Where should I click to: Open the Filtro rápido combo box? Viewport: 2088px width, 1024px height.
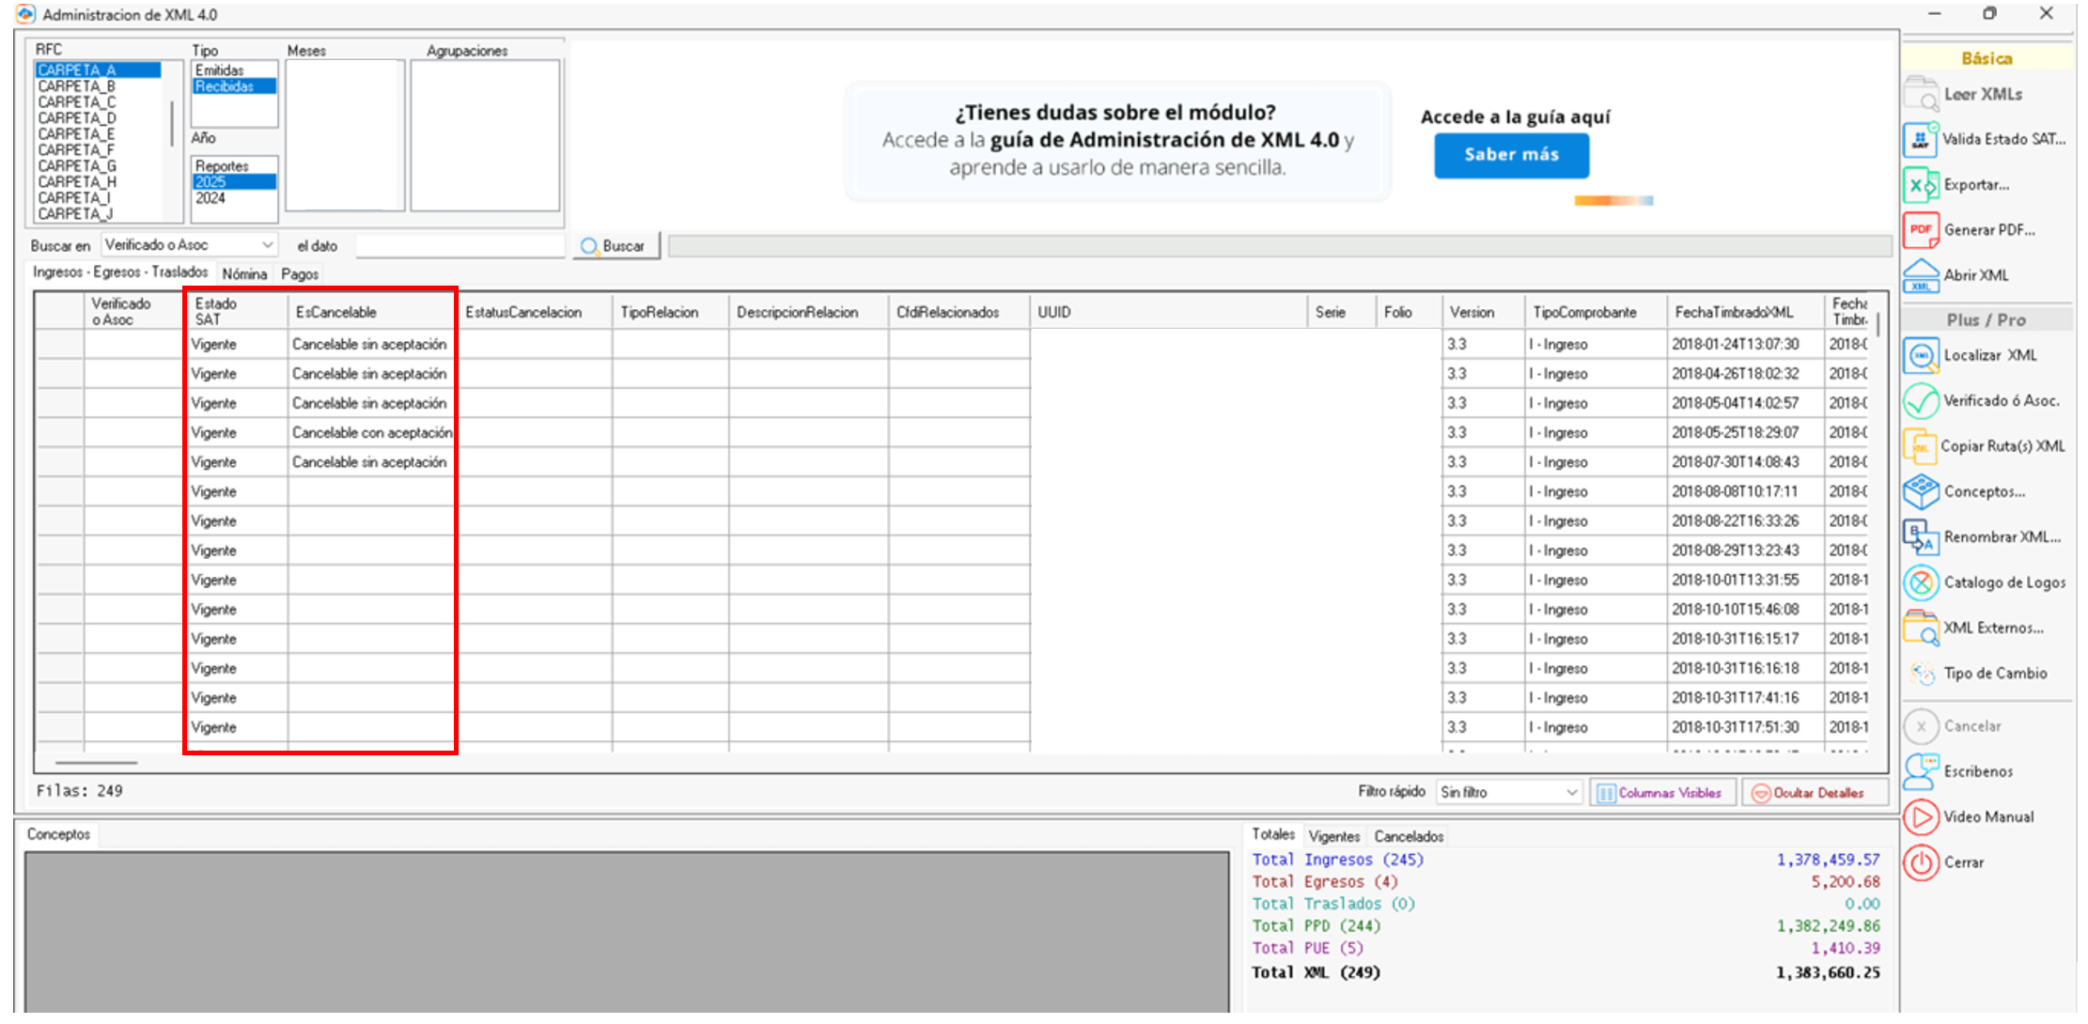pos(1508,793)
